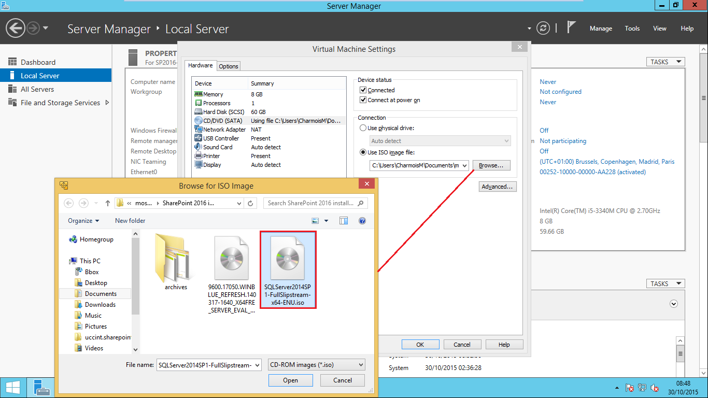Switch to the Options tab
The height and width of the screenshot is (398, 708).
228,66
